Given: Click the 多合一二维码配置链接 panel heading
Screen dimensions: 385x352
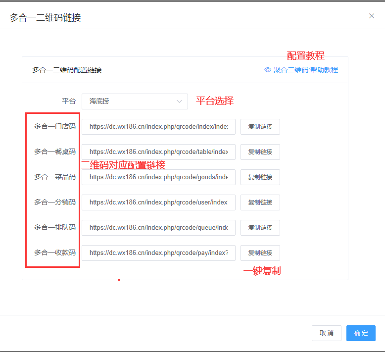Looking at the screenshot, I should (x=67, y=70).
